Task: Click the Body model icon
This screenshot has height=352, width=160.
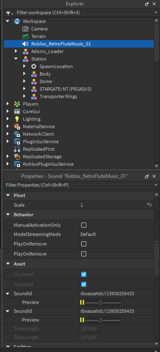Action: pos(34,74)
